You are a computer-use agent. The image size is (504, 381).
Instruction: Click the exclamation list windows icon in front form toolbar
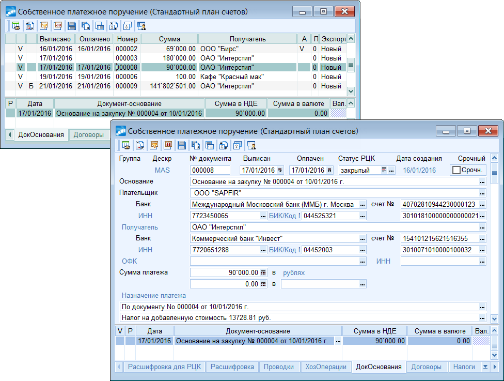coord(210,145)
